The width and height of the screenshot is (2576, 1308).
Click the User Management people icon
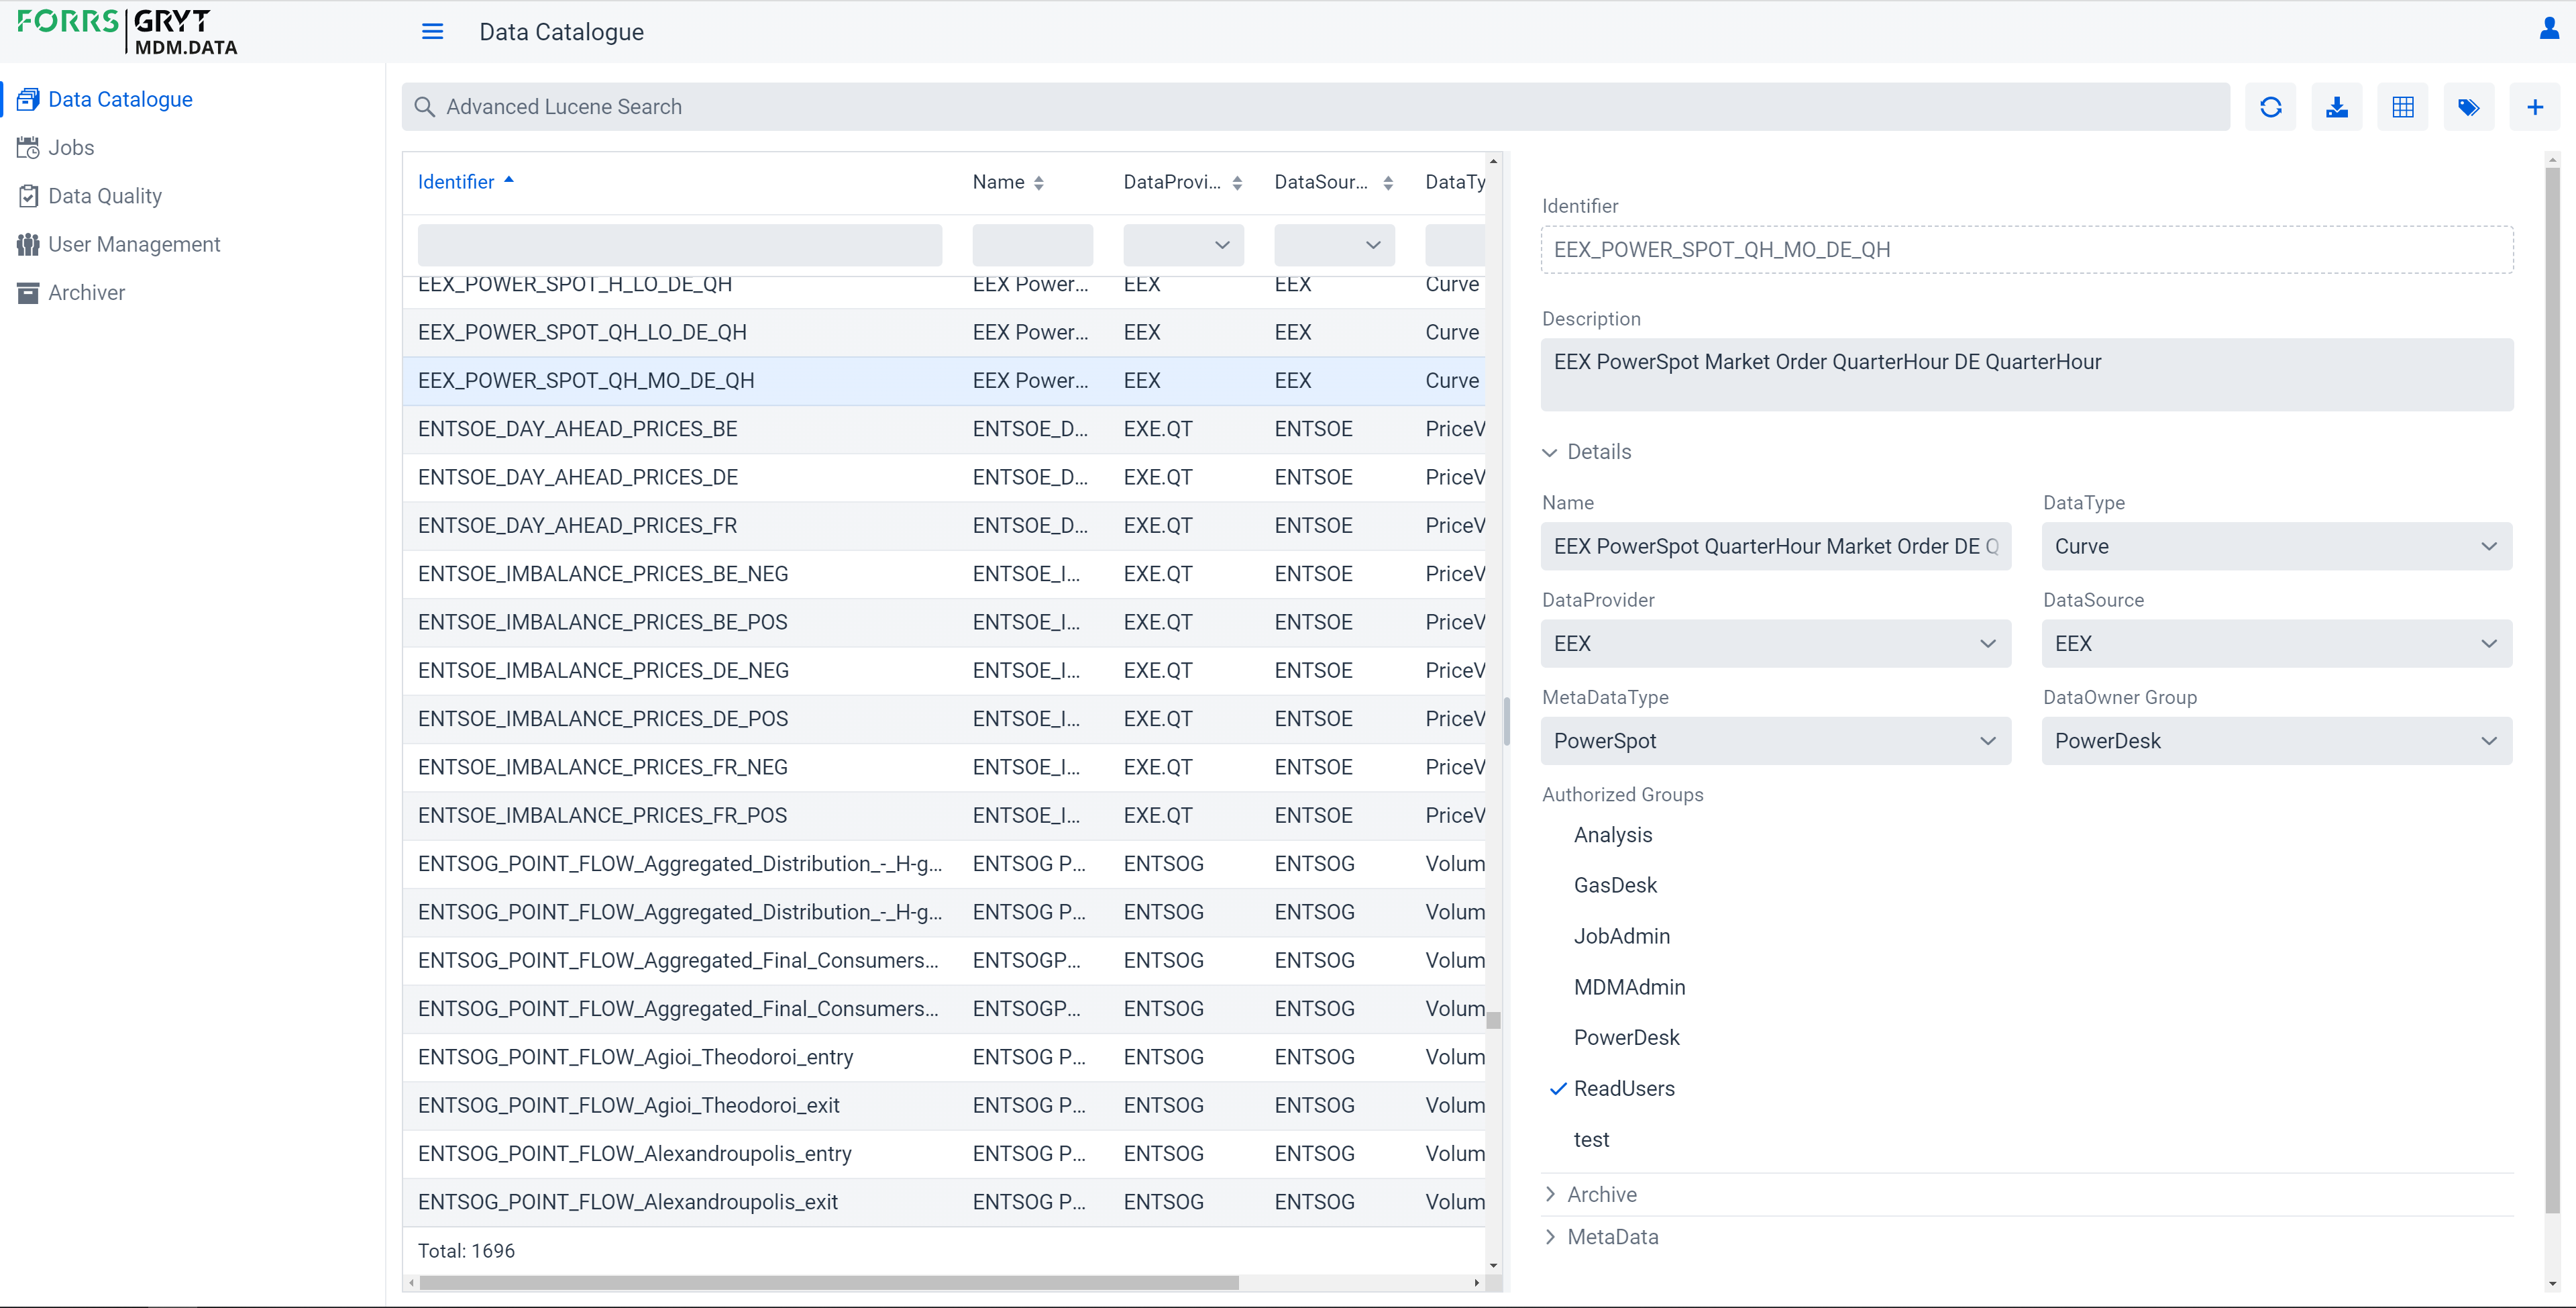tap(28, 244)
